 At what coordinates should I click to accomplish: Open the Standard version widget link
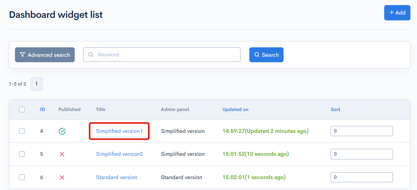point(117,177)
